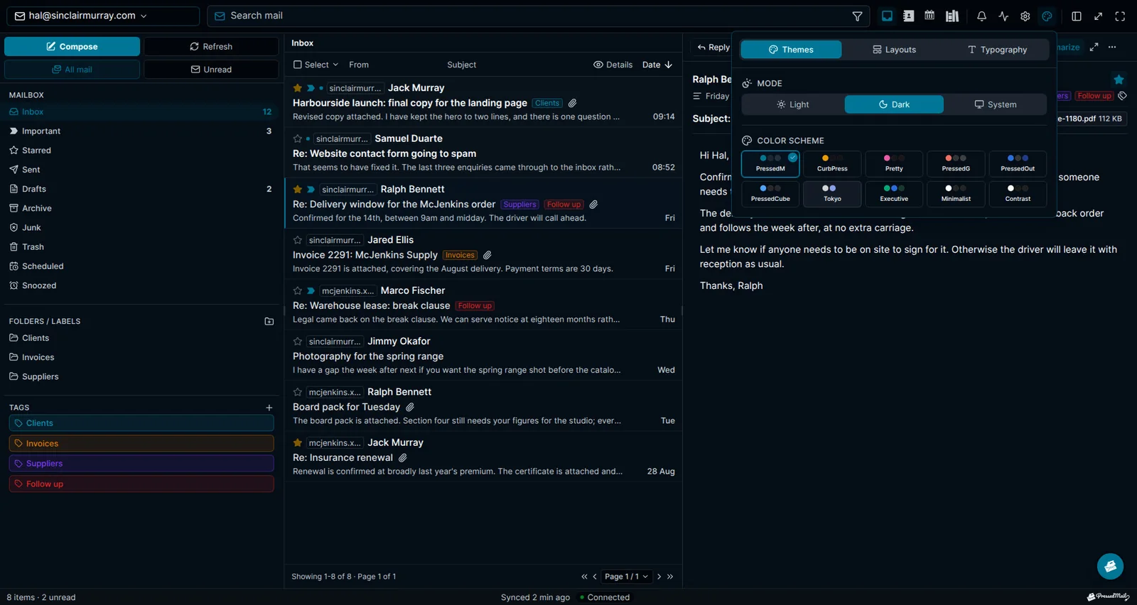The width and height of the screenshot is (1137, 605).
Task: Open the Drafts mailbox
Action: pos(141,189)
